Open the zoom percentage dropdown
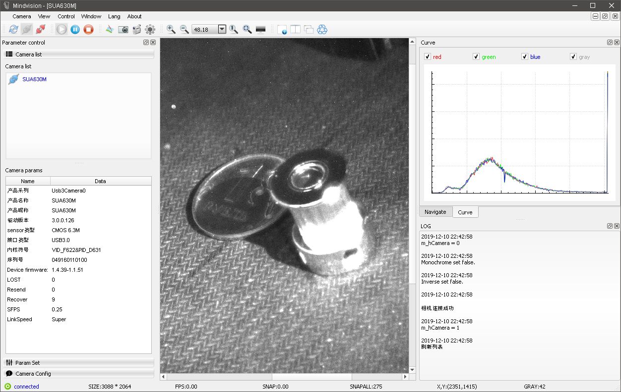The image size is (621, 392). pos(222,30)
